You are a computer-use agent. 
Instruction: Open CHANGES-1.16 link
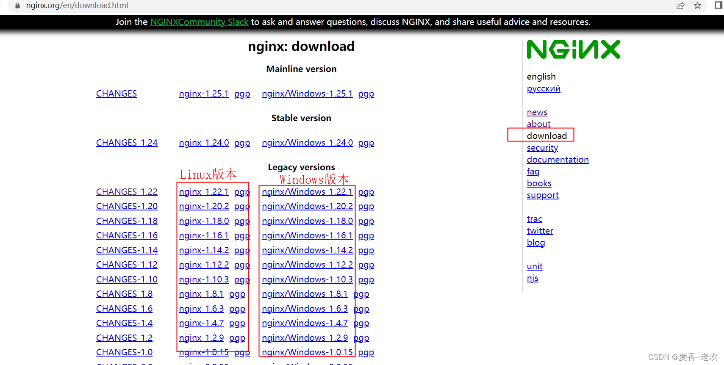click(127, 235)
